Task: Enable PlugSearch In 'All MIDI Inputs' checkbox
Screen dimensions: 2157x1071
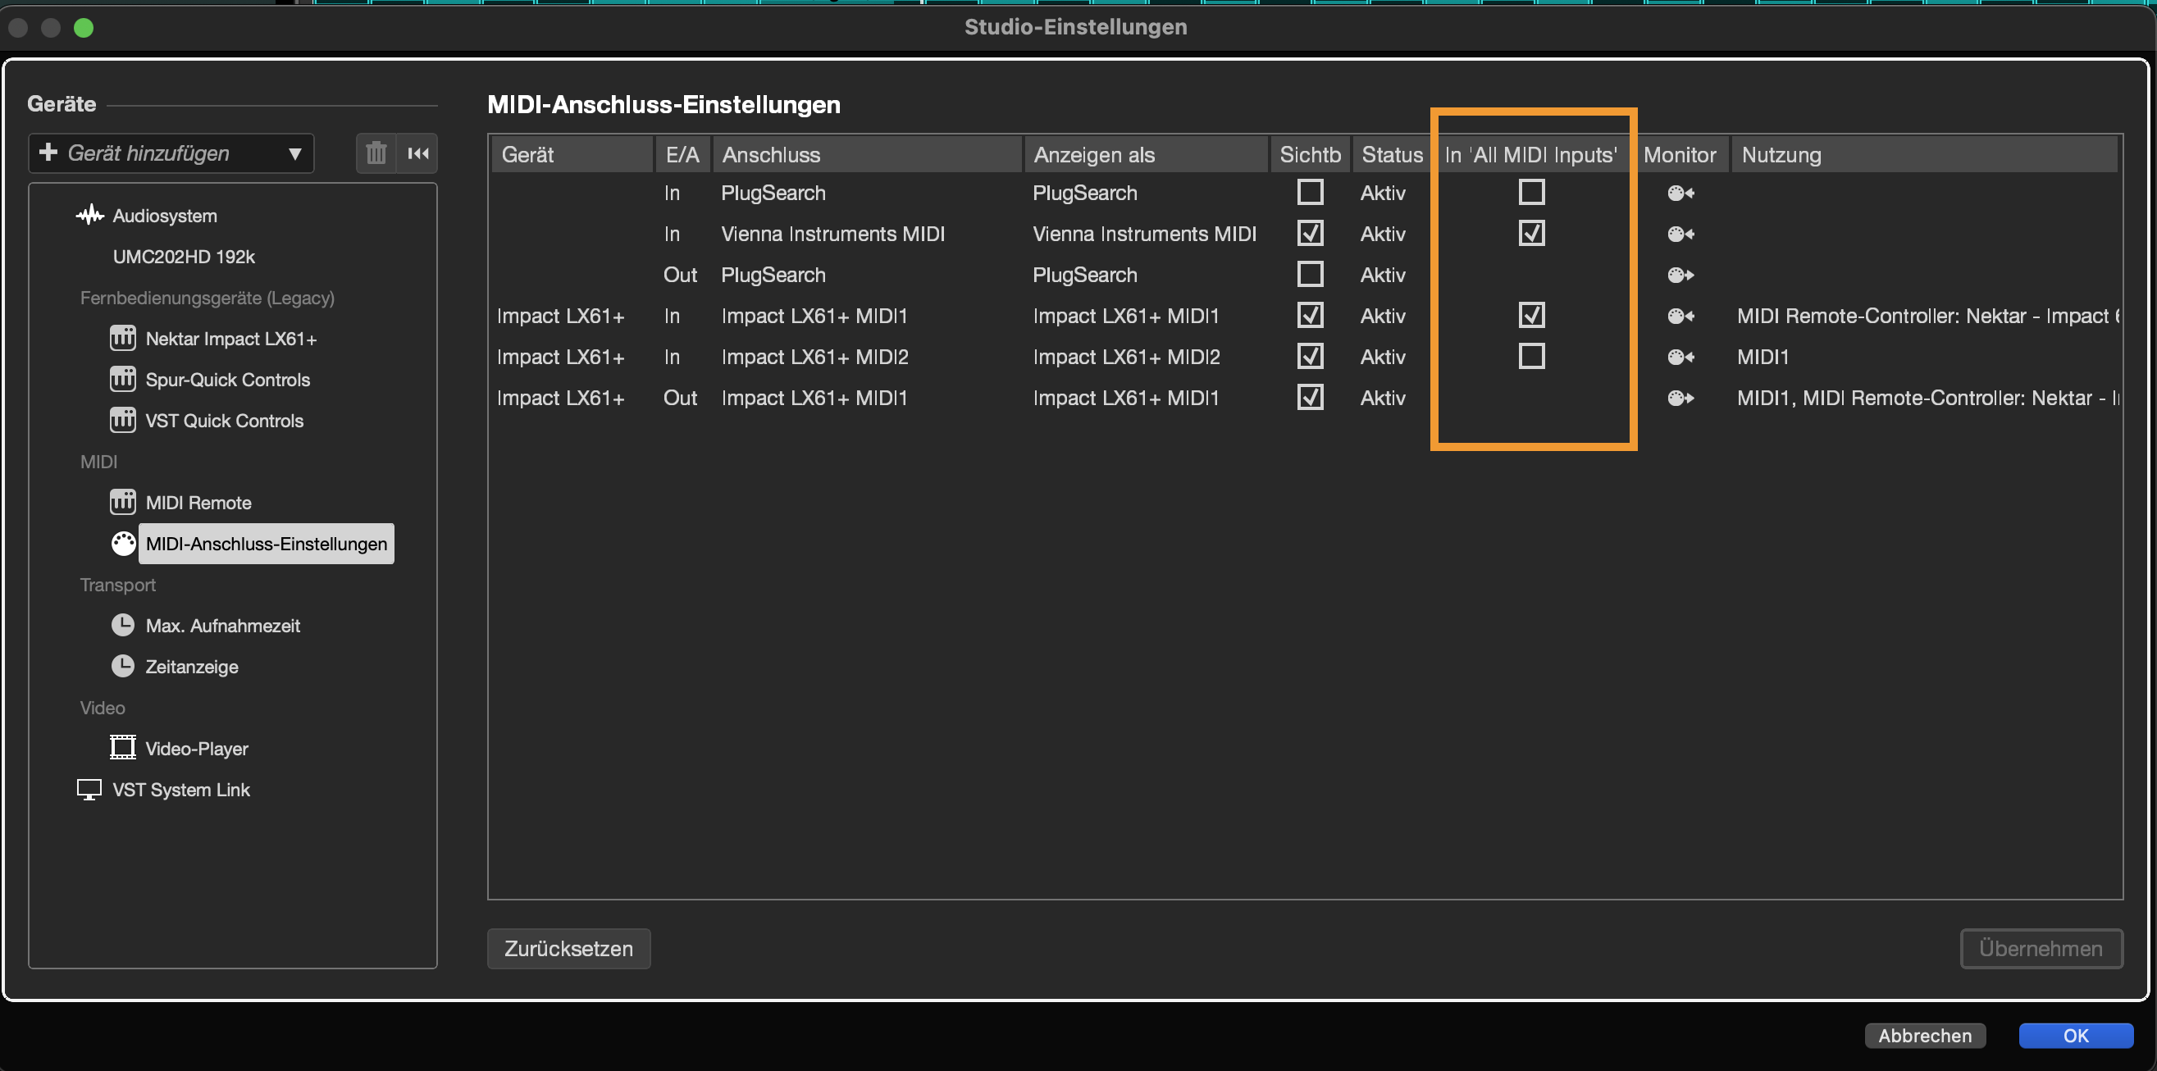Action: click(1531, 193)
